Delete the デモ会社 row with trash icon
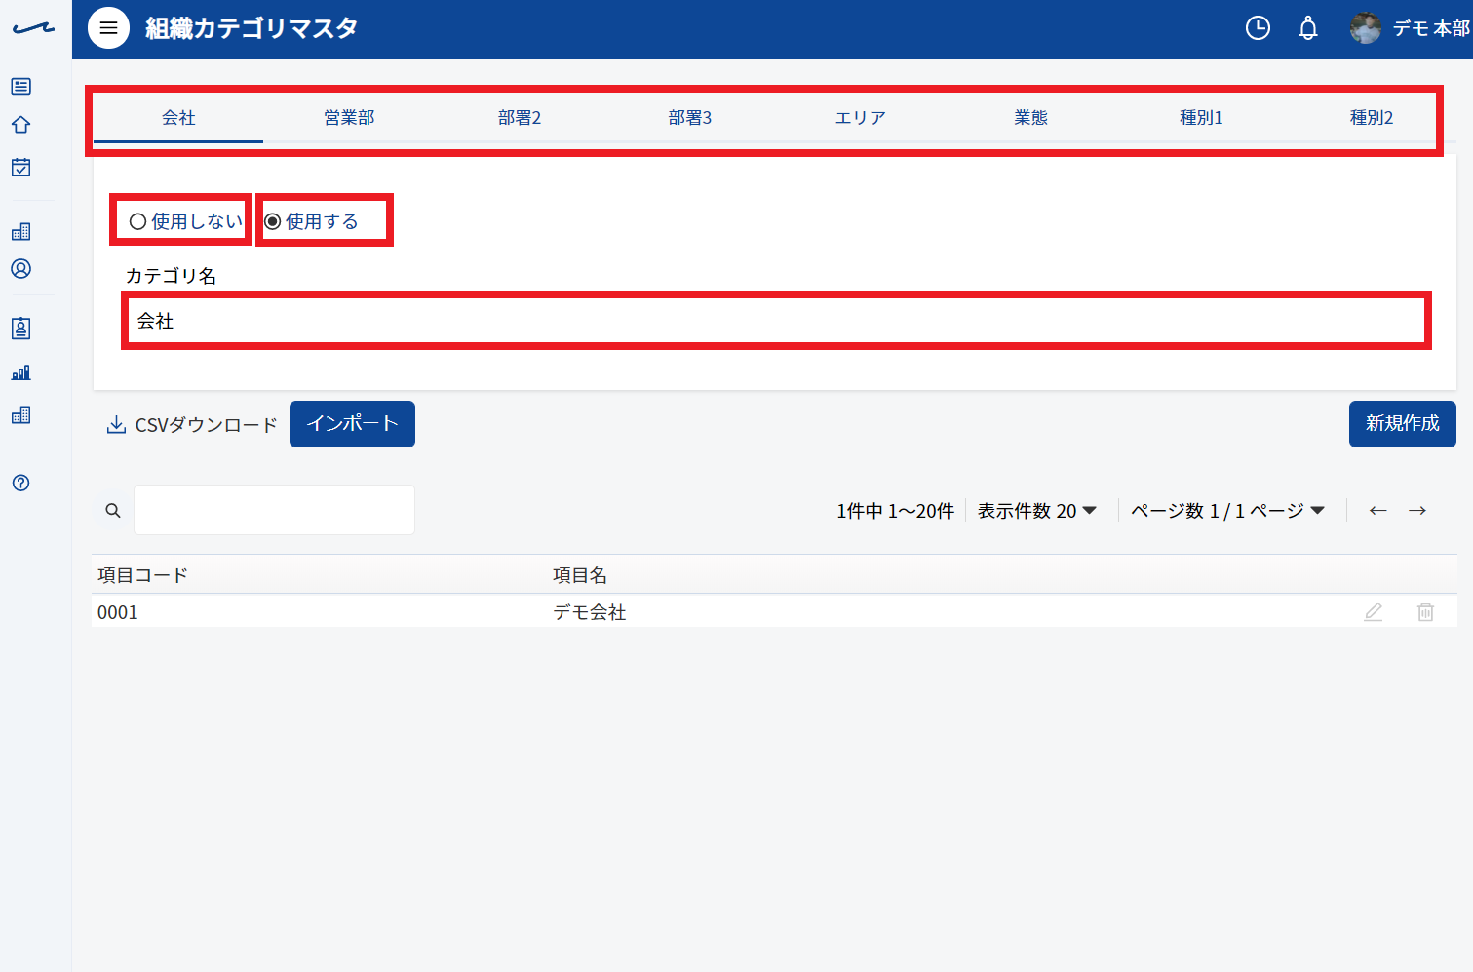Screen dimensions: 1473x972 (1425, 612)
